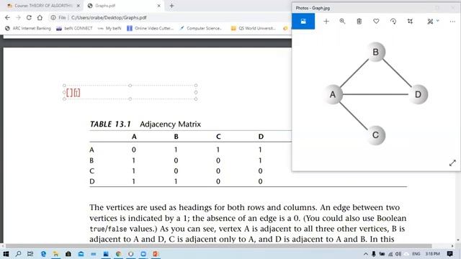Click the Favorite heart icon in Photos
This screenshot has height=259, width=461.
376,21
